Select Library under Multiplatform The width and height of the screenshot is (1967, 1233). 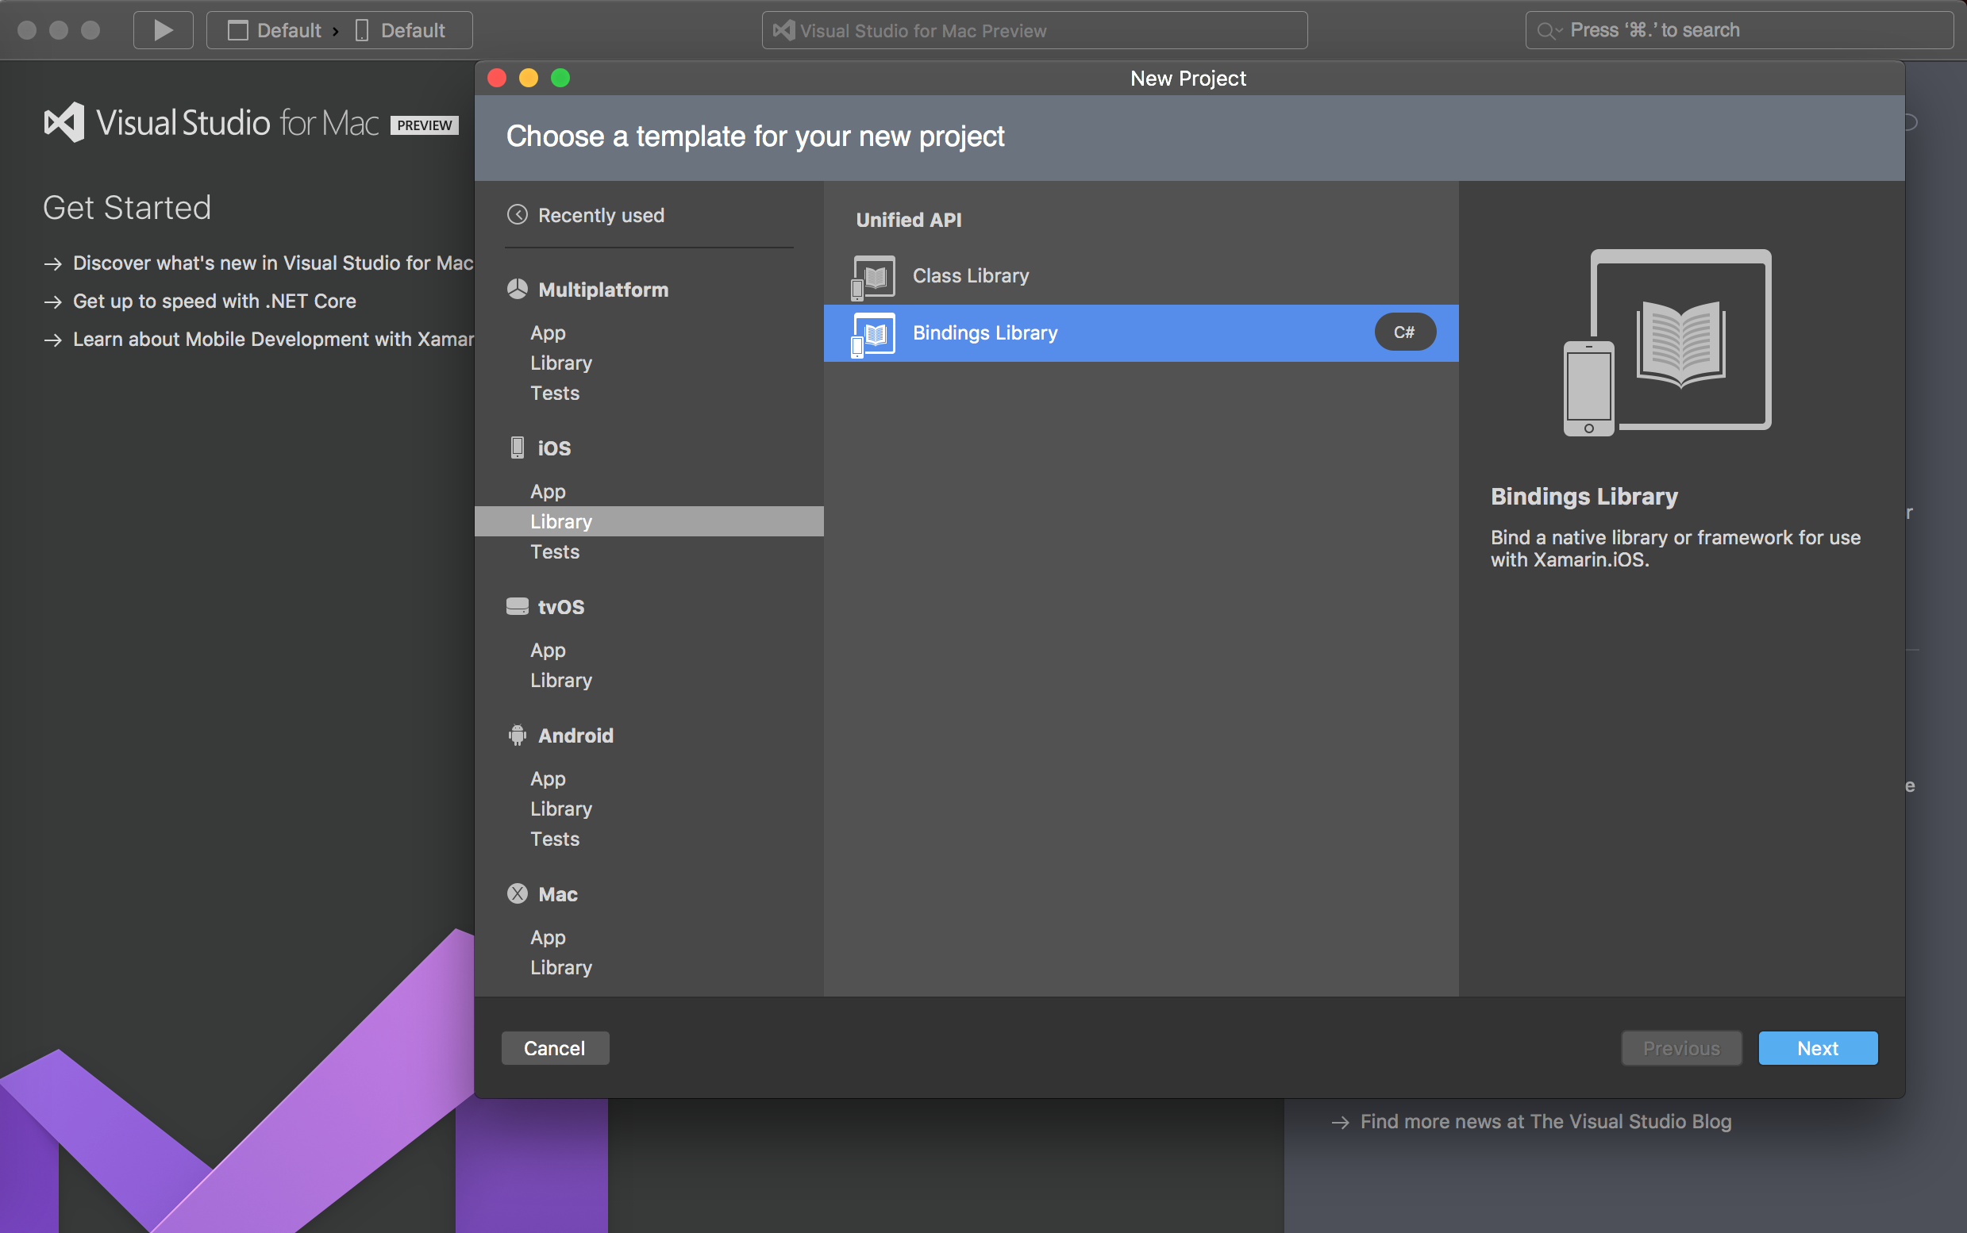click(x=561, y=363)
